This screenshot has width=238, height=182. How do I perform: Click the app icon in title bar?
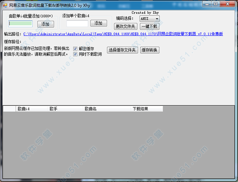point(5,6)
